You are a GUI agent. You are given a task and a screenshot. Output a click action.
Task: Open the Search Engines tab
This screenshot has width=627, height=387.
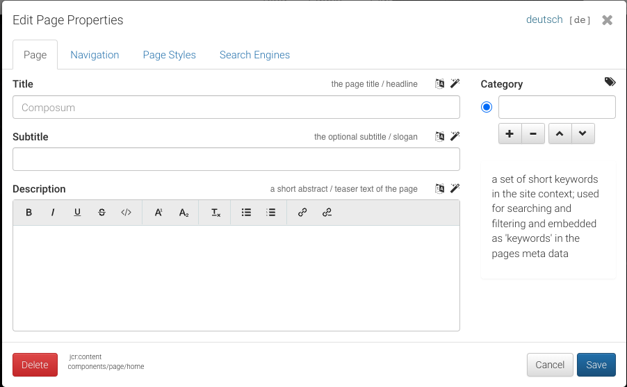(254, 55)
